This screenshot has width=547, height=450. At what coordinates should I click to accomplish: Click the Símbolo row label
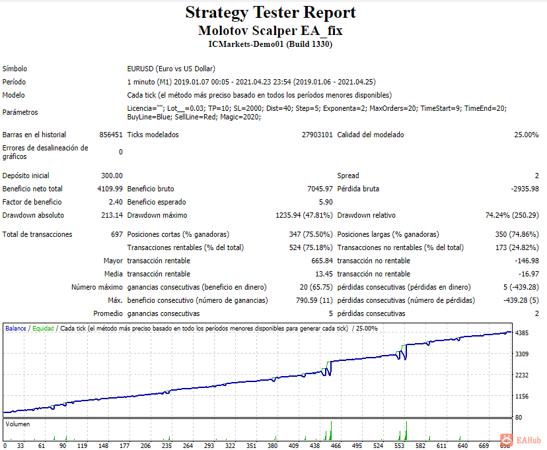[x=15, y=69]
